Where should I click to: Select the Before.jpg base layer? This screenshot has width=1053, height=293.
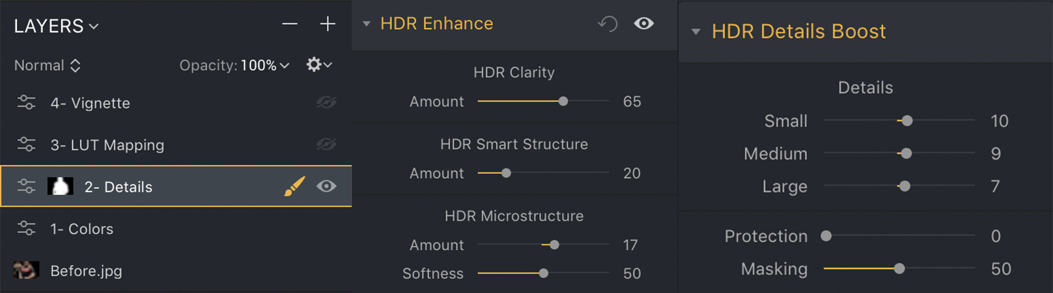[86, 270]
